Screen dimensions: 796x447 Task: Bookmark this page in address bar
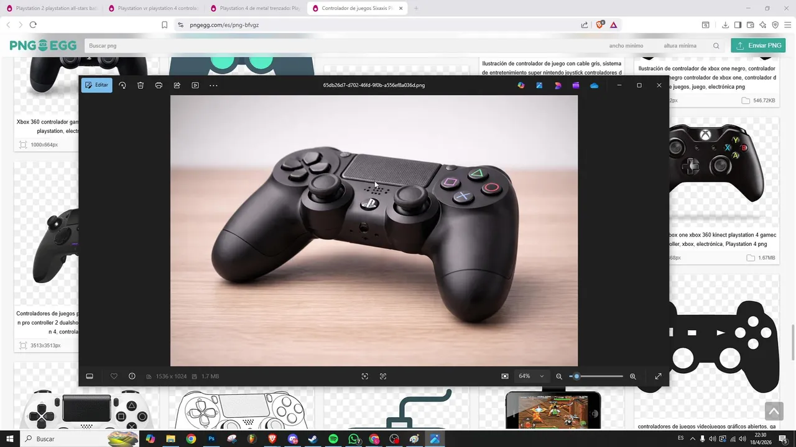pyautogui.click(x=164, y=25)
